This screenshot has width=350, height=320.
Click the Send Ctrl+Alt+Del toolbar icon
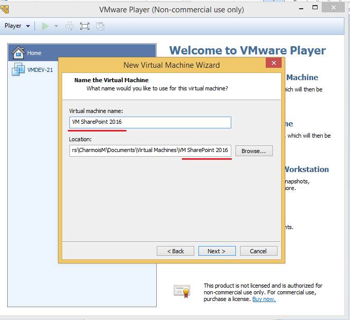tap(69, 26)
